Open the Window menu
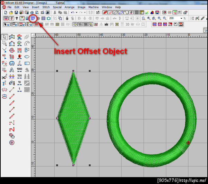Viewport: 208px width, 184px height. point(107,7)
